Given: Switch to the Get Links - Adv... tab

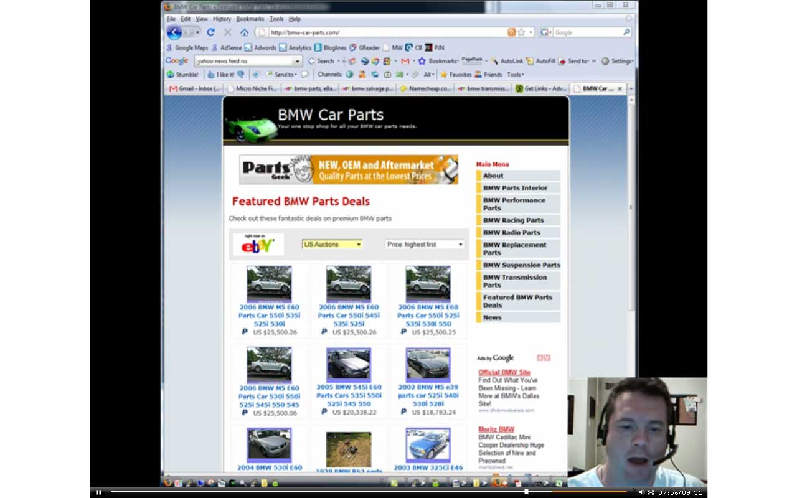Looking at the screenshot, I should 540,88.
